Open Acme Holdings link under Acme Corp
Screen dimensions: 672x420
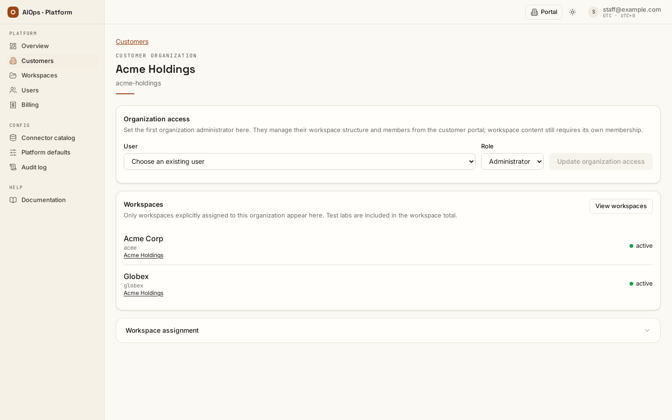point(143,255)
